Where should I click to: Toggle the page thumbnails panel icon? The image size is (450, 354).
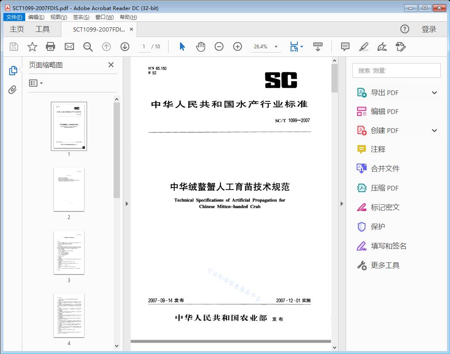coord(13,71)
